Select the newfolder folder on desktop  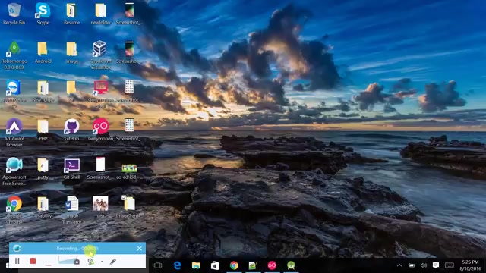click(x=101, y=14)
